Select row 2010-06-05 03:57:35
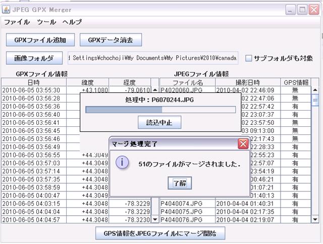323x244 pixels. coord(34,179)
